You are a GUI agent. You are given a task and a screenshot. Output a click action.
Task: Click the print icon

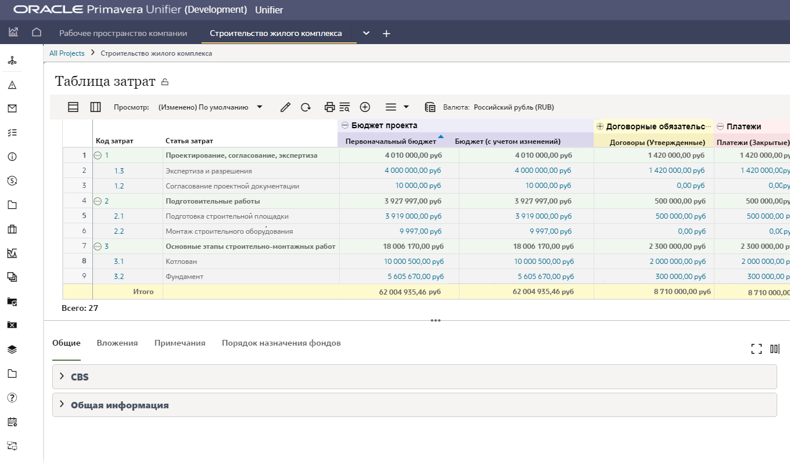(329, 107)
